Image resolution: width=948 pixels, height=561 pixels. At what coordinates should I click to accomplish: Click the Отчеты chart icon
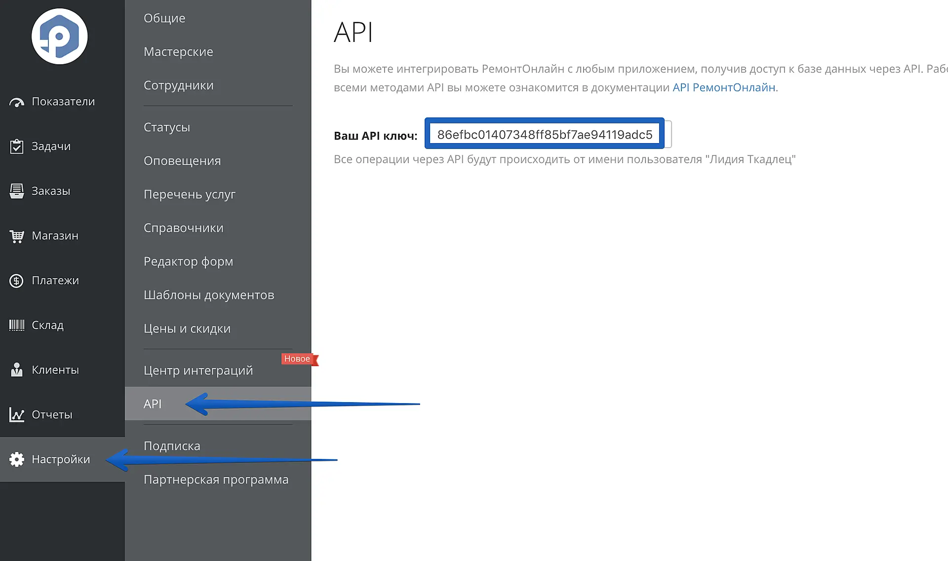[17, 415]
